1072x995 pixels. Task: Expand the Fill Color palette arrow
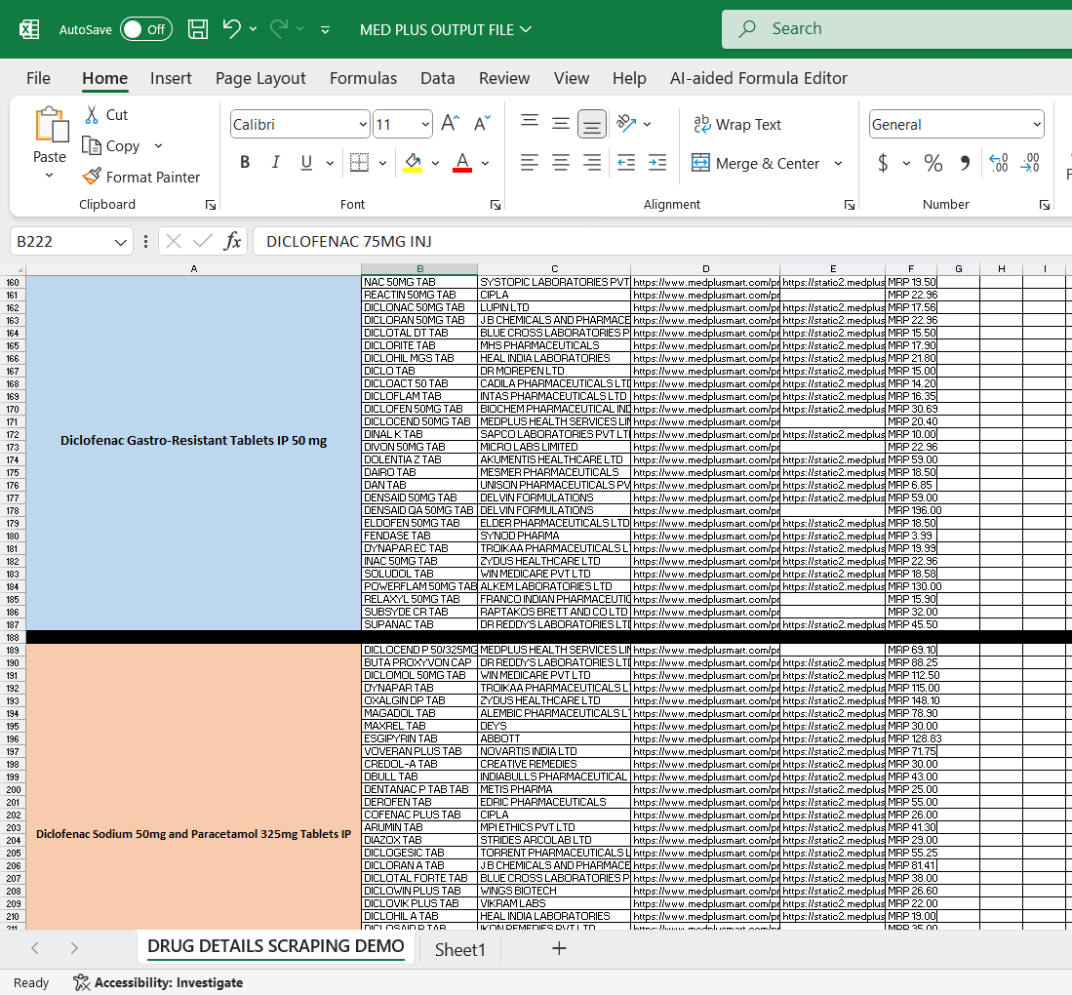[x=435, y=164]
